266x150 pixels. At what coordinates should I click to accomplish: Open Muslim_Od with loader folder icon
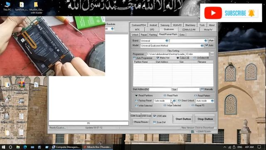[x=36, y=7]
